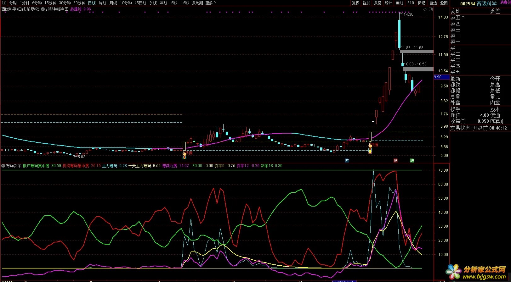511x282 pixels.
Task: Click the 散户筹码集中度: 30.59 value
Action: click(42, 166)
